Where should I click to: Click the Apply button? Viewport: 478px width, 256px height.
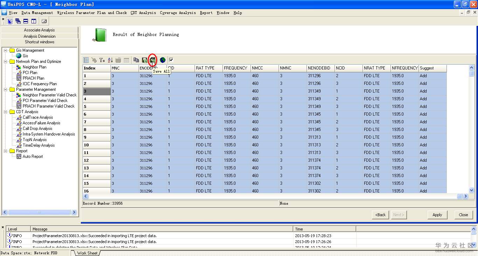click(437, 215)
